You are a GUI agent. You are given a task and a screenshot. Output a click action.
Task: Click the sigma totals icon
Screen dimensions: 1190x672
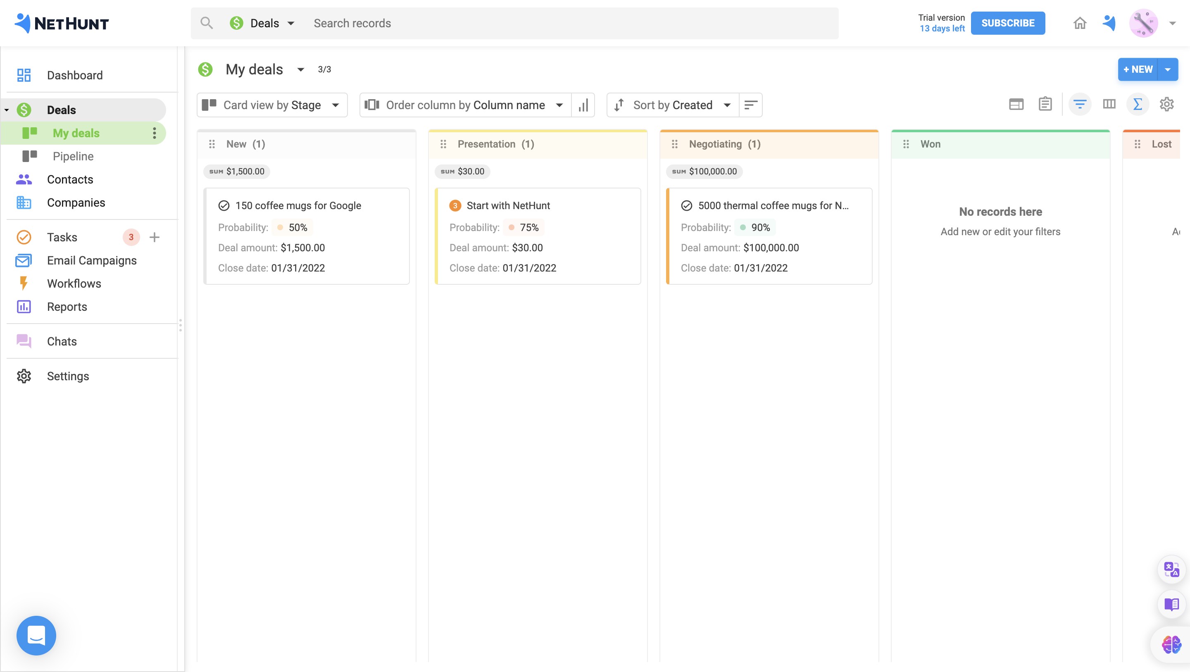(x=1138, y=105)
